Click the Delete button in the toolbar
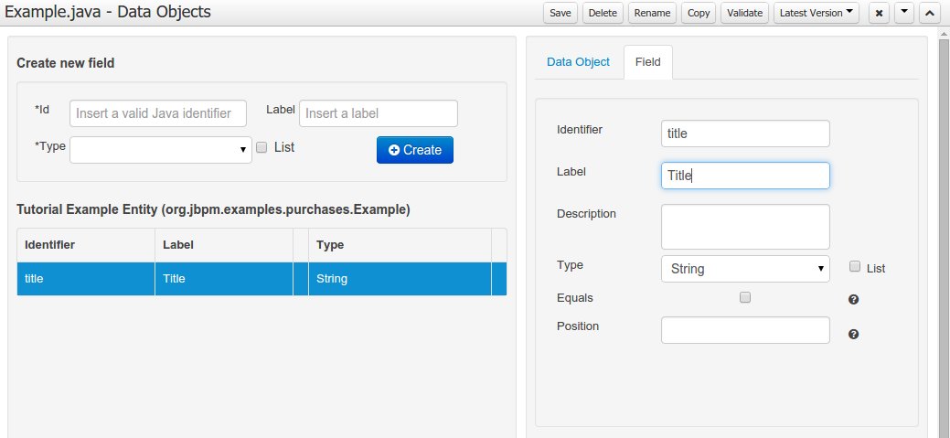 pyautogui.click(x=603, y=14)
